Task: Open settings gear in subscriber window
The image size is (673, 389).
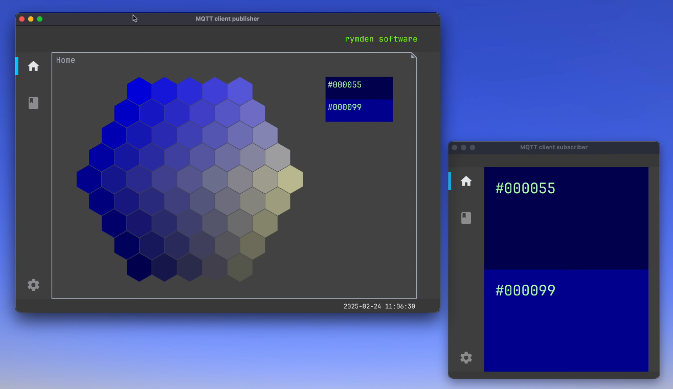Action: point(466,357)
